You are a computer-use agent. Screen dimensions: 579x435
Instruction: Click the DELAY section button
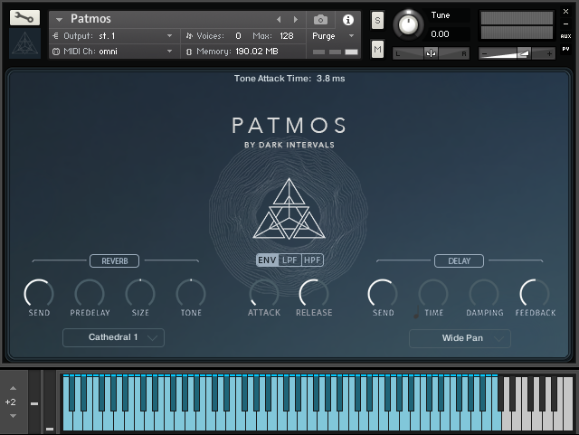point(460,261)
